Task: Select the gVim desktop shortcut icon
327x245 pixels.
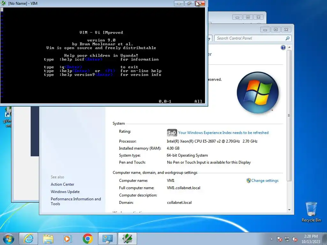Action: pyautogui.click(x=8, y=117)
